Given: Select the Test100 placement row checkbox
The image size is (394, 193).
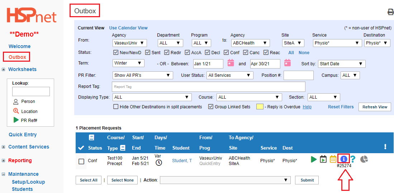Looking at the screenshot, I should tap(81, 161).
